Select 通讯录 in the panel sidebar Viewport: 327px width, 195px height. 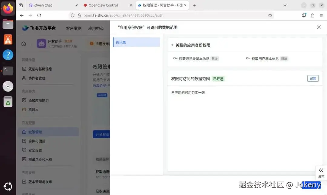(136, 42)
